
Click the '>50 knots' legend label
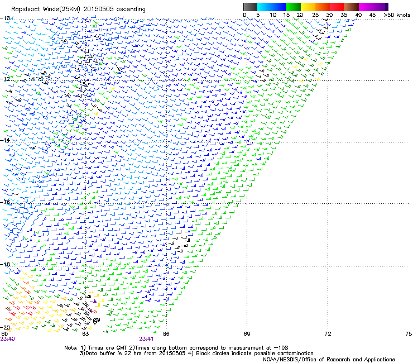pos(397,15)
